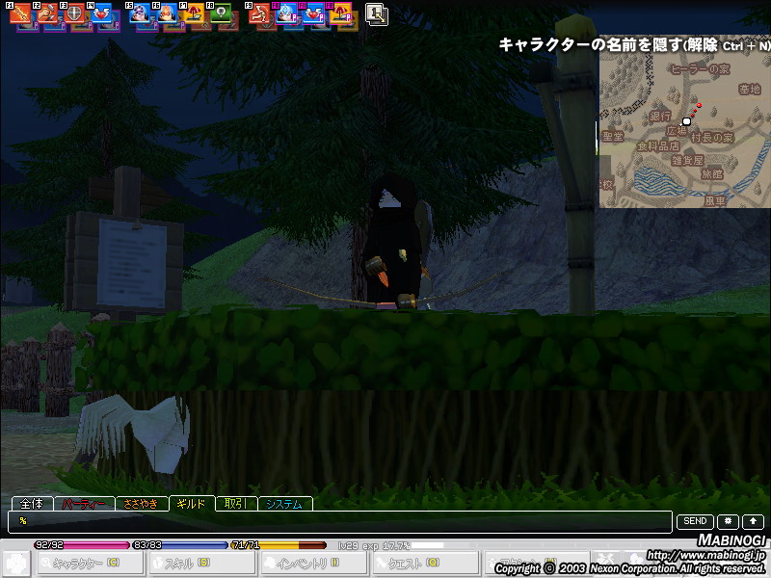Click the yellow stamina bar showing 71/71
The image size is (771, 578).
279,545
